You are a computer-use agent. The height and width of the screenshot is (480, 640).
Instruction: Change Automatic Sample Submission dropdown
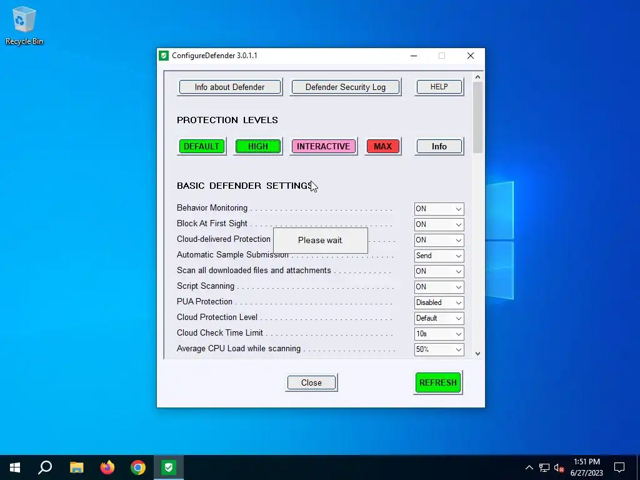pyautogui.click(x=439, y=256)
